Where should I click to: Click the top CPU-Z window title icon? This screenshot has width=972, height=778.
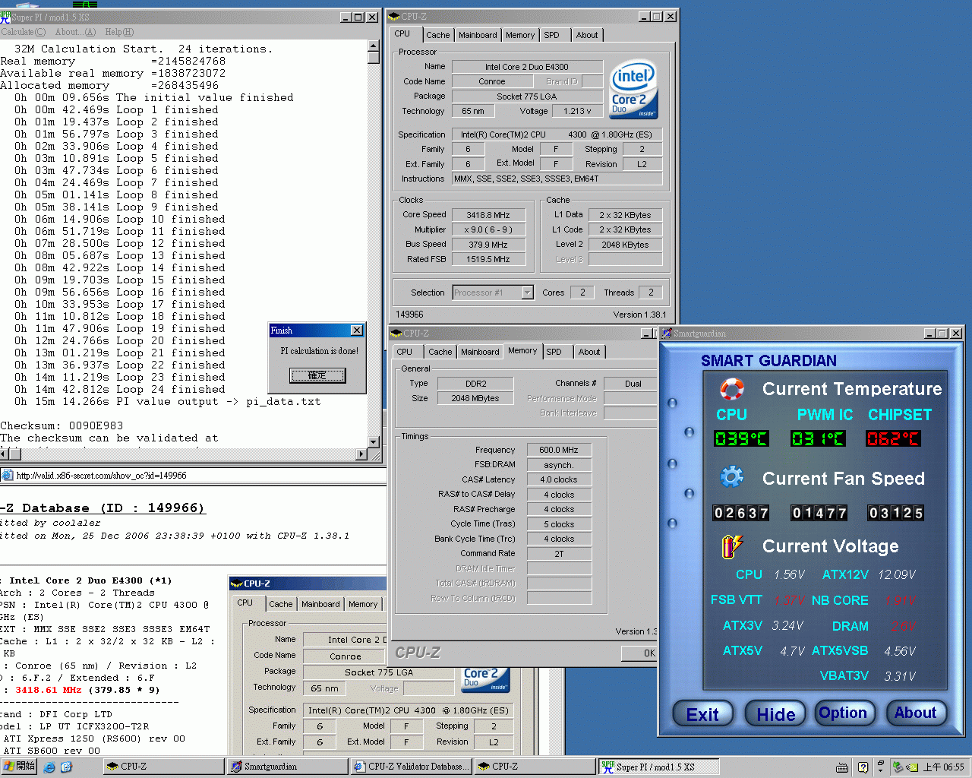click(394, 16)
